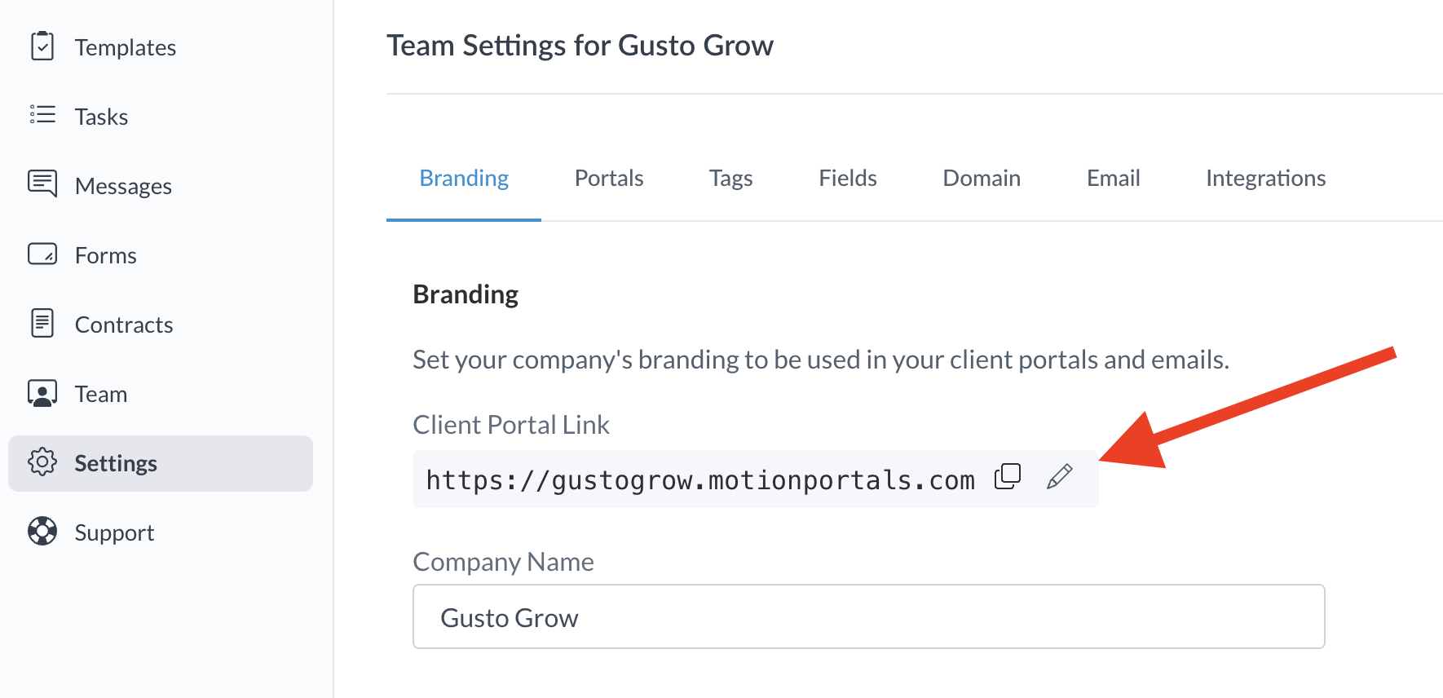
Task: Switch to the Integrations tab
Action: pyautogui.click(x=1265, y=179)
